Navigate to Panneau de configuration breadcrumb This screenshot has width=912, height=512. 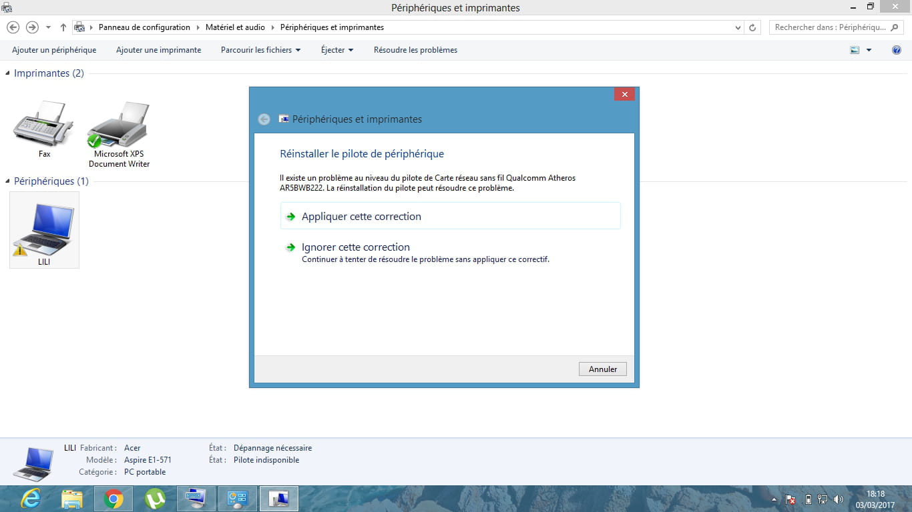[x=144, y=27]
